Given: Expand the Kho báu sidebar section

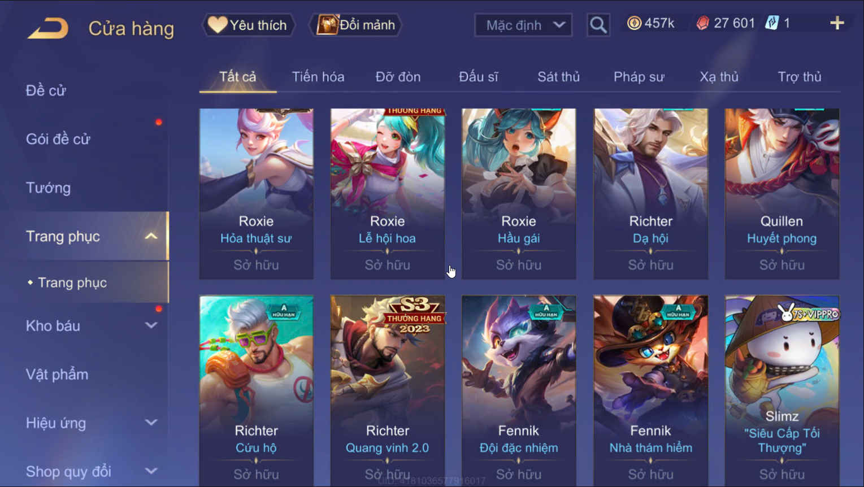Looking at the screenshot, I should click(x=151, y=325).
